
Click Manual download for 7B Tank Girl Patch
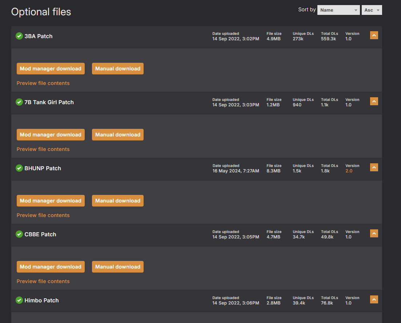tap(117, 135)
